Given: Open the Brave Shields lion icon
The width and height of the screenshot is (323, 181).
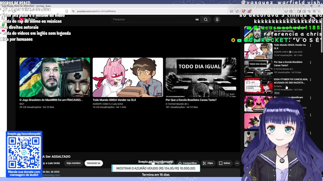Looking at the screenshot, I should point(243,11).
